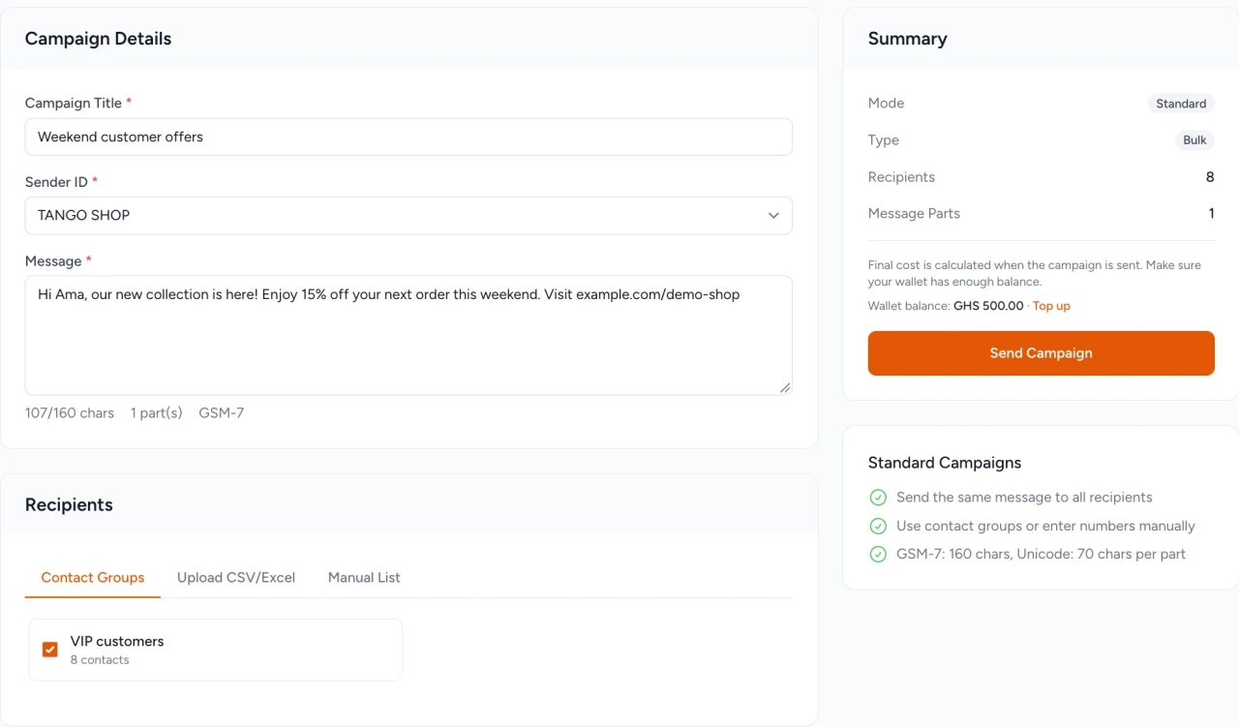Open the Upload CSV/Excel tab
1239x727 pixels.
[236, 578]
